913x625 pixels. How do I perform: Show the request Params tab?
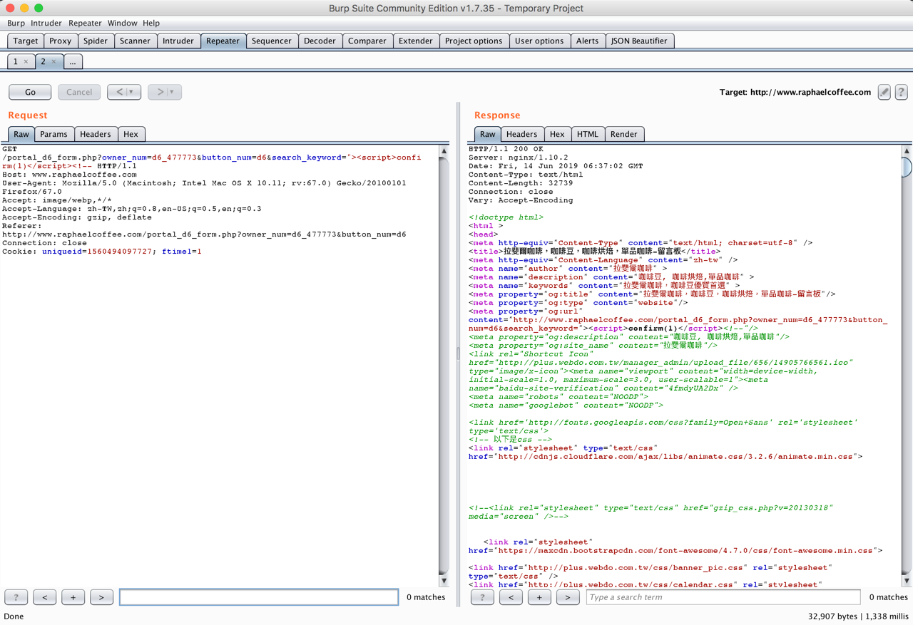pos(53,134)
